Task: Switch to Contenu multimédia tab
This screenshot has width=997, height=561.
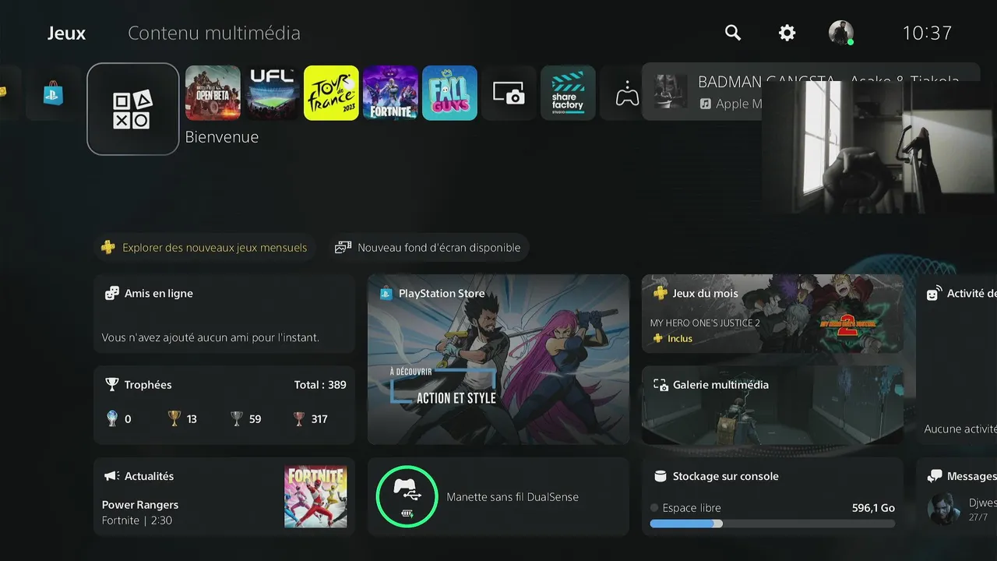Action: point(214,34)
